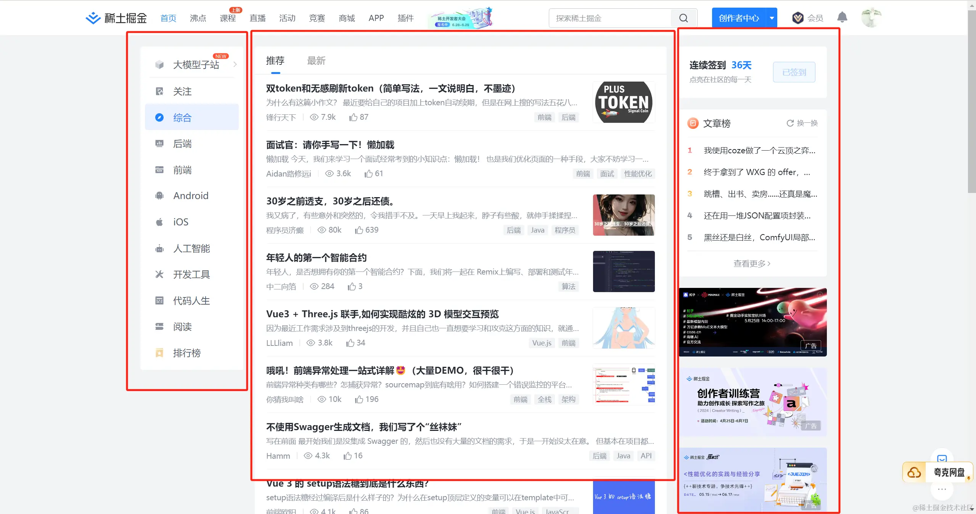
Task: Click the 已签到 check-in button
Action: (x=794, y=72)
